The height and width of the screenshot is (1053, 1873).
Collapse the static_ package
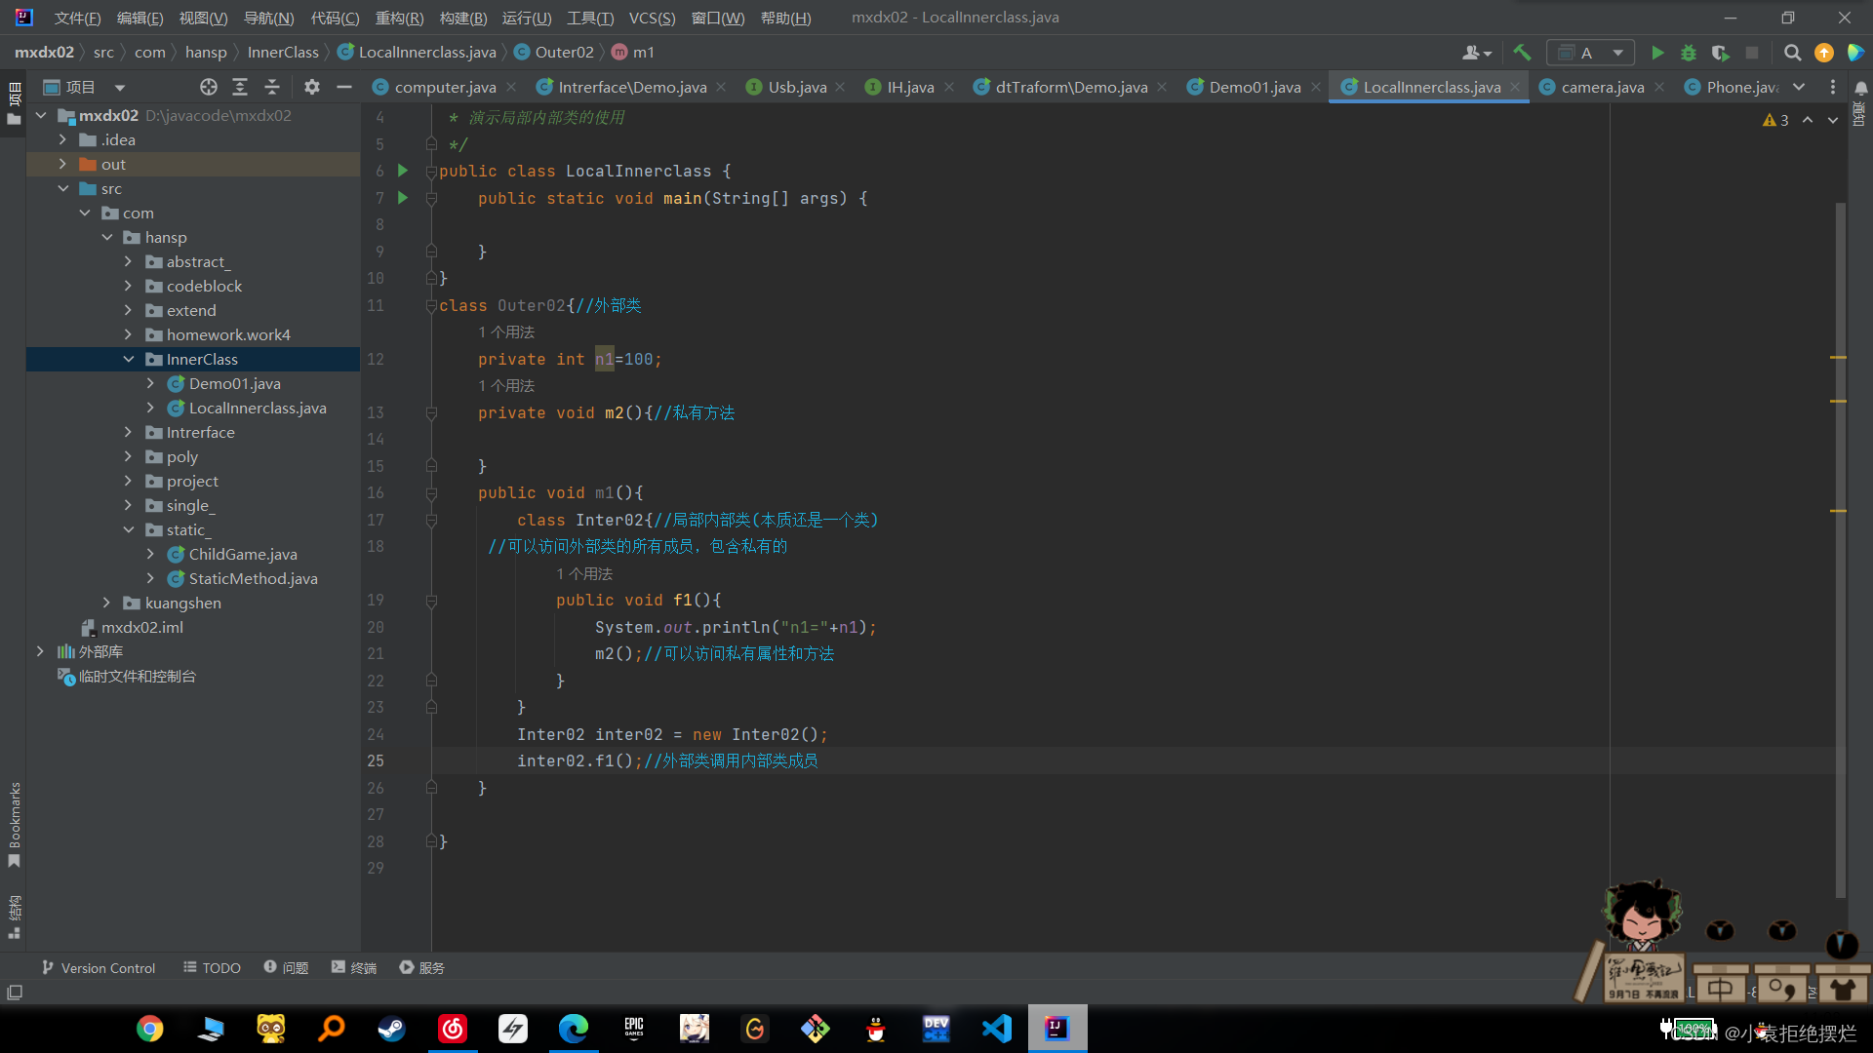click(x=128, y=529)
